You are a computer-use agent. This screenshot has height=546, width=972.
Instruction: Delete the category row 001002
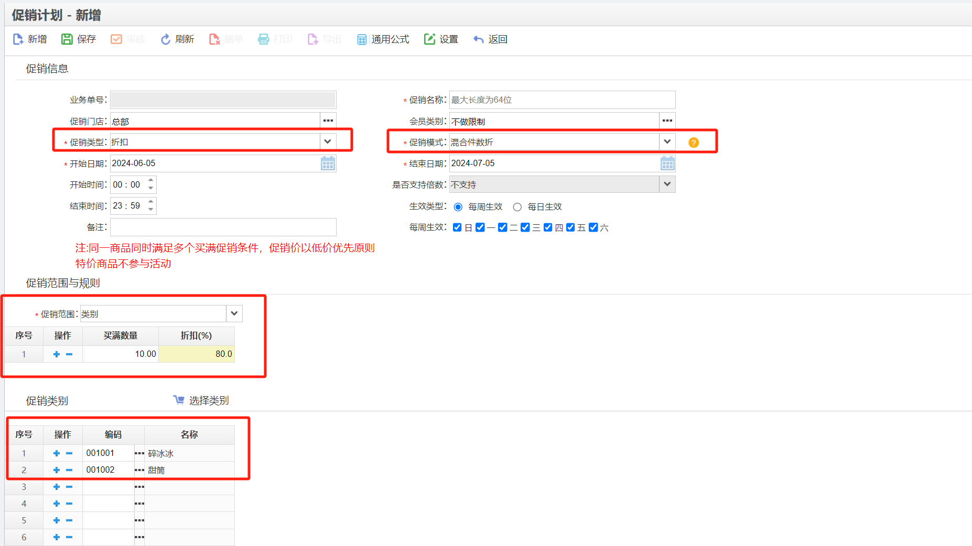pos(69,470)
